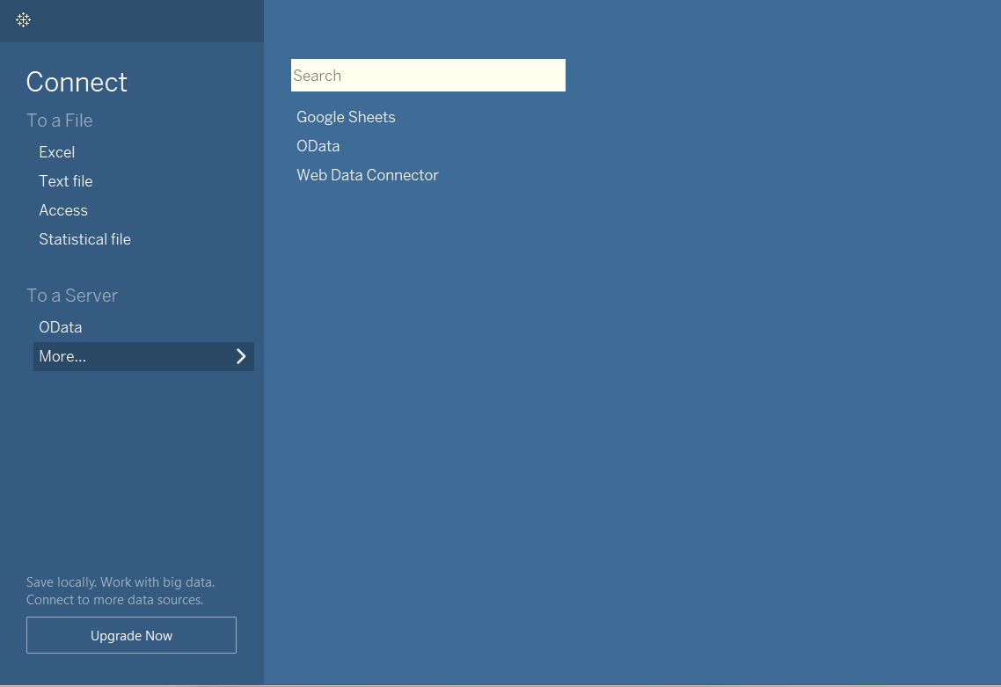Select OData under To a Server
The image size is (1001, 687).
61,327
